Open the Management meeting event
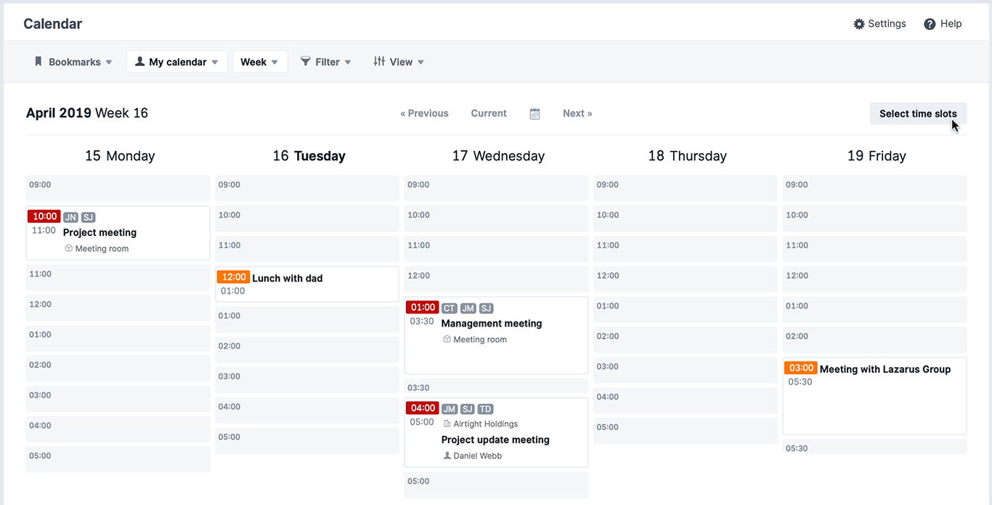 tap(496, 335)
